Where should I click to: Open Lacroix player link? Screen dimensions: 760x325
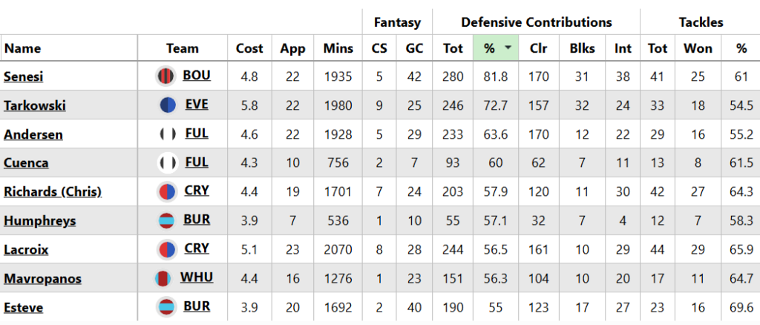pyautogui.click(x=26, y=249)
